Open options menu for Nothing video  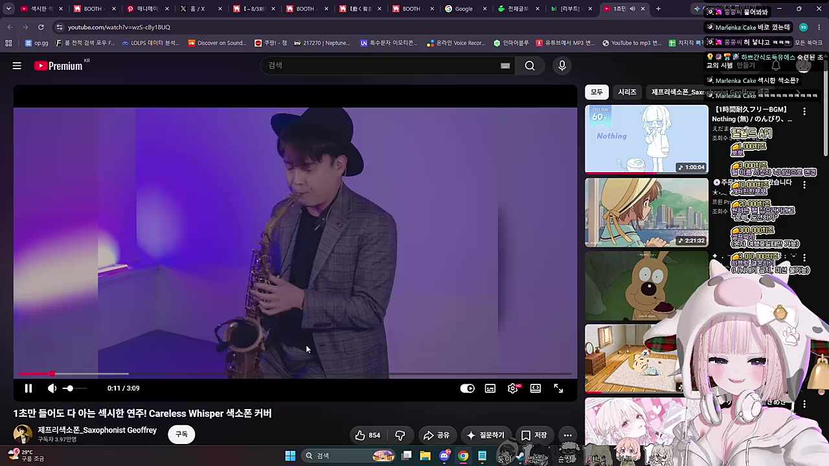click(x=804, y=112)
